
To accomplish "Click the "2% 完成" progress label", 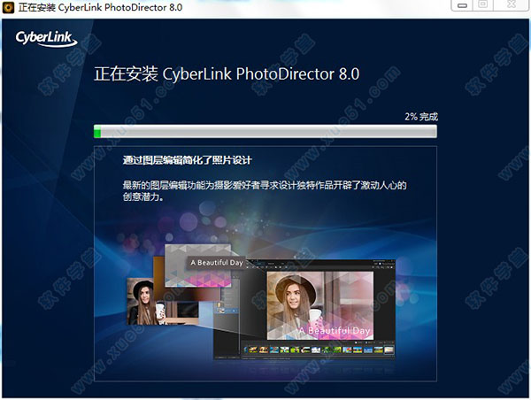I will point(420,116).
